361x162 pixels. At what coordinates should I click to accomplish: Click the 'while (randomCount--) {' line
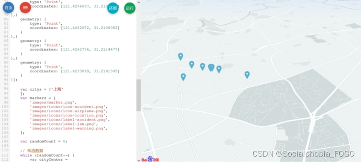[x=48, y=155]
